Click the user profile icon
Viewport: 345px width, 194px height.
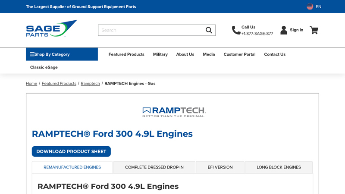point(284,30)
